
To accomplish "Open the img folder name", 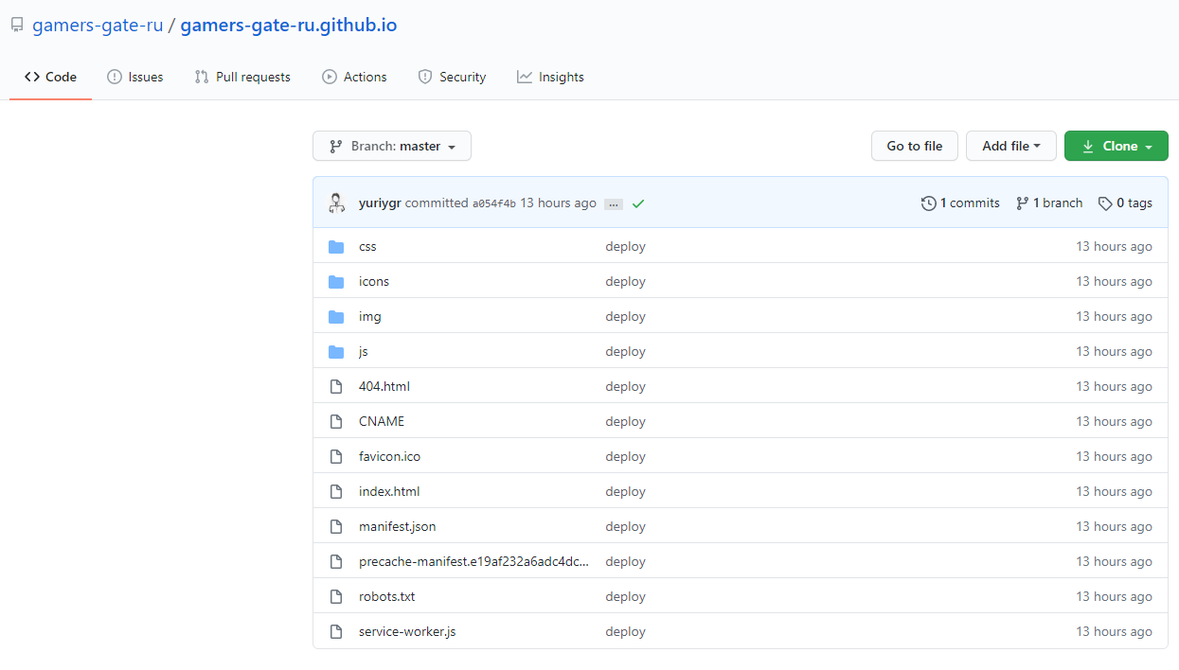I will click(x=370, y=317).
